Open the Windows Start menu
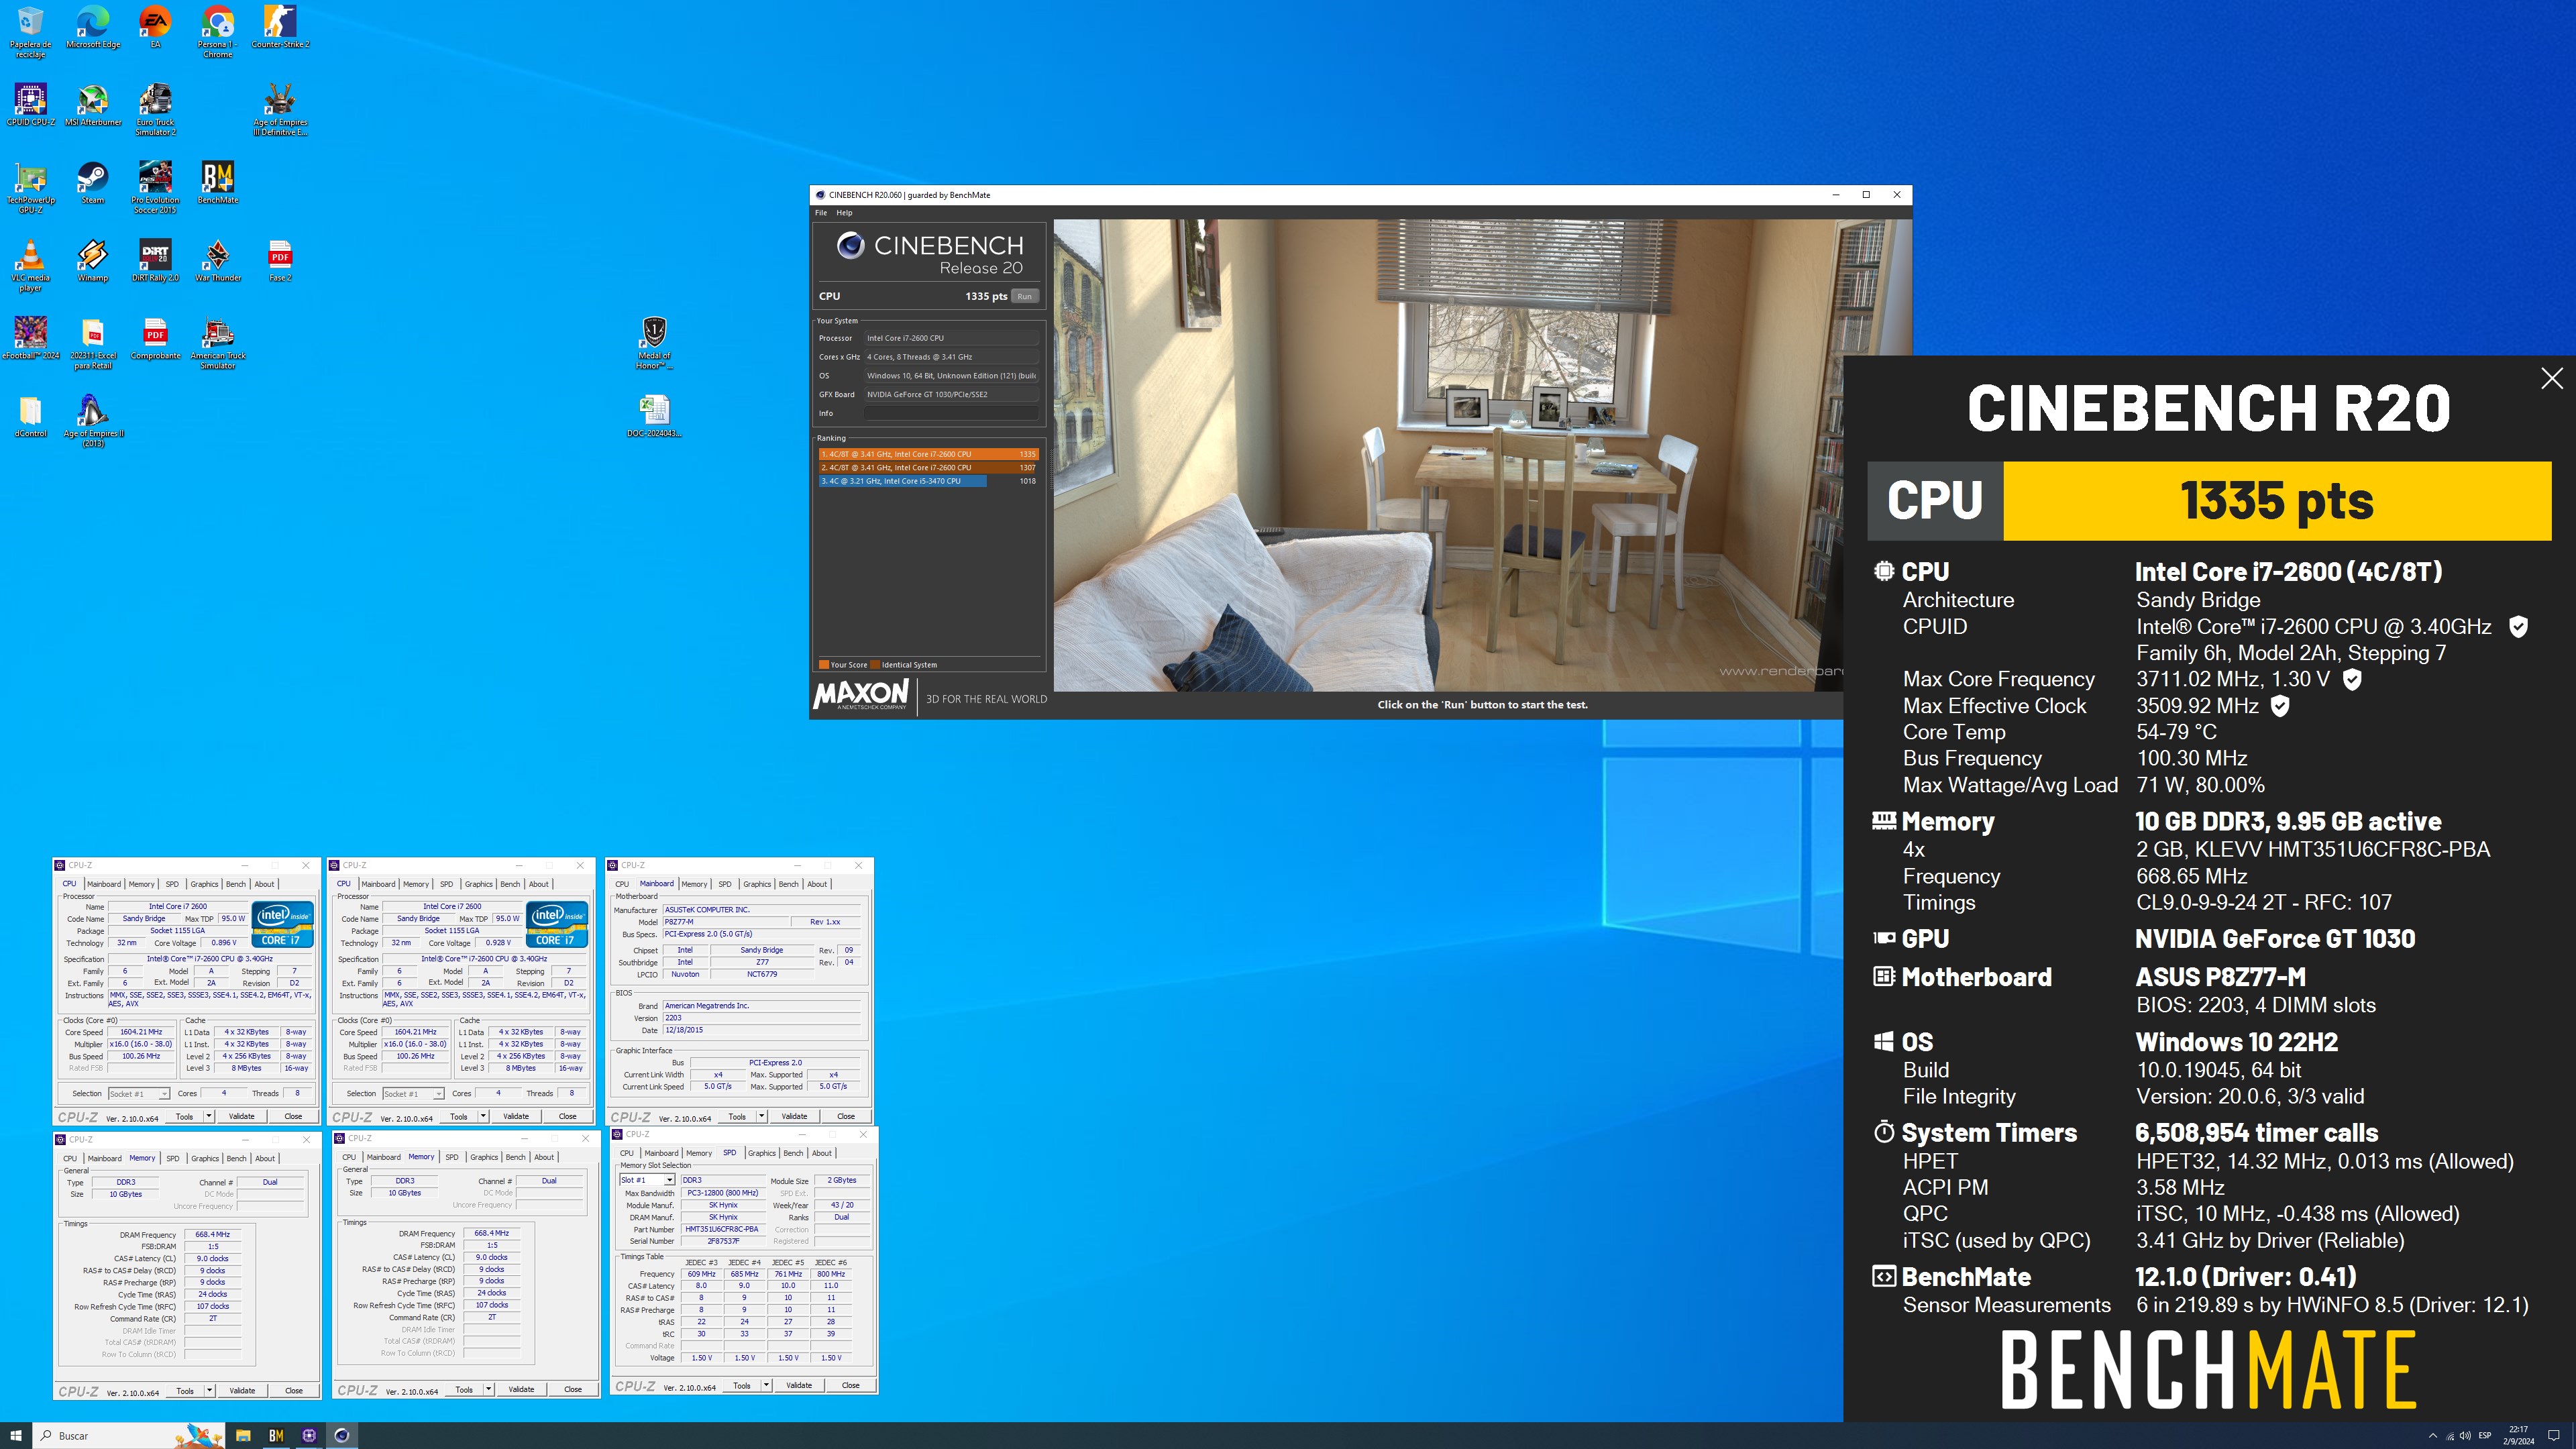The image size is (2576, 1449). (16, 1435)
